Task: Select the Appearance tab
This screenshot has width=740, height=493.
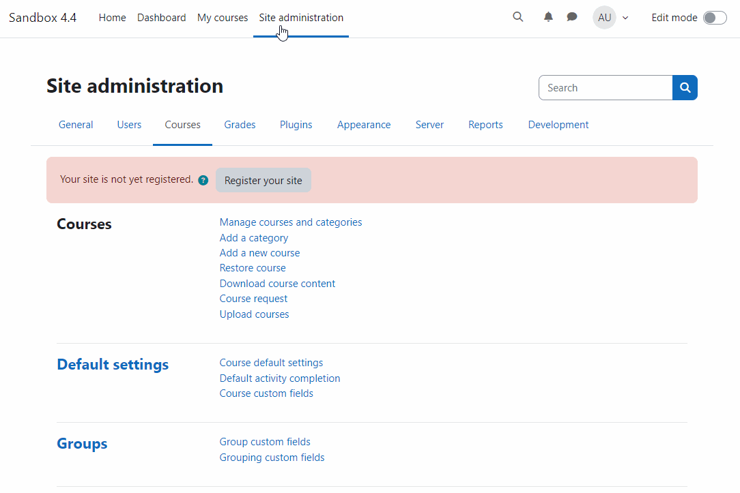Action: point(364,125)
